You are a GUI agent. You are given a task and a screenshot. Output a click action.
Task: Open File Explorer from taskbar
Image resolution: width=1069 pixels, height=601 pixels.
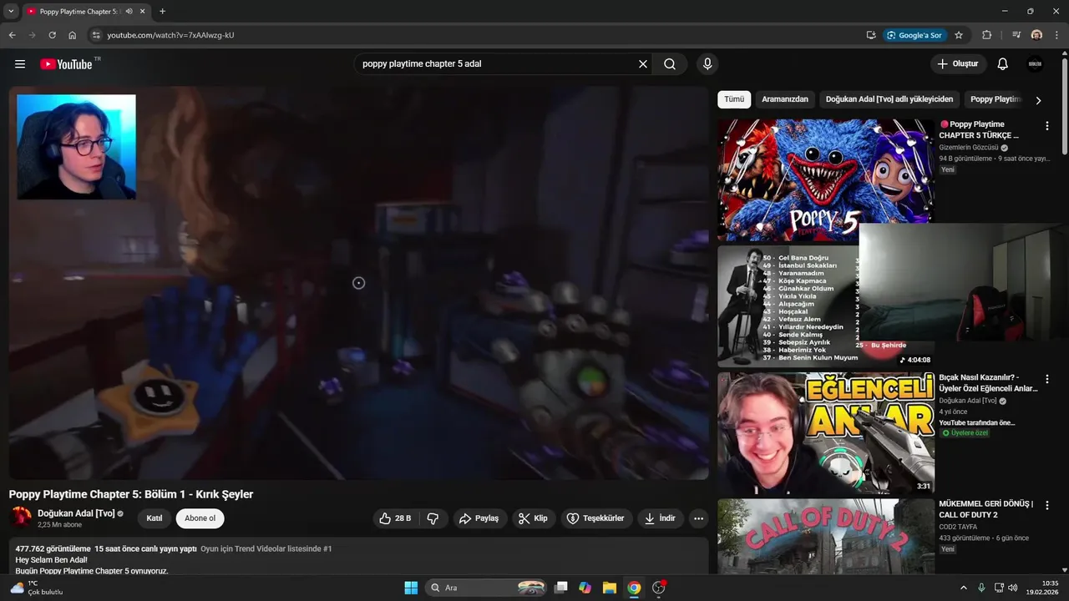(x=610, y=588)
